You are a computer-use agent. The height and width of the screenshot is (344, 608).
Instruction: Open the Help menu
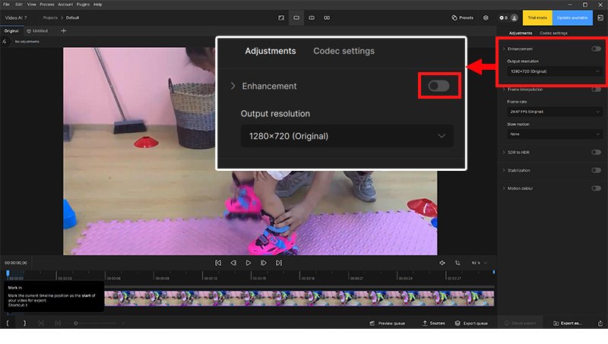pyautogui.click(x=98, y=5)
